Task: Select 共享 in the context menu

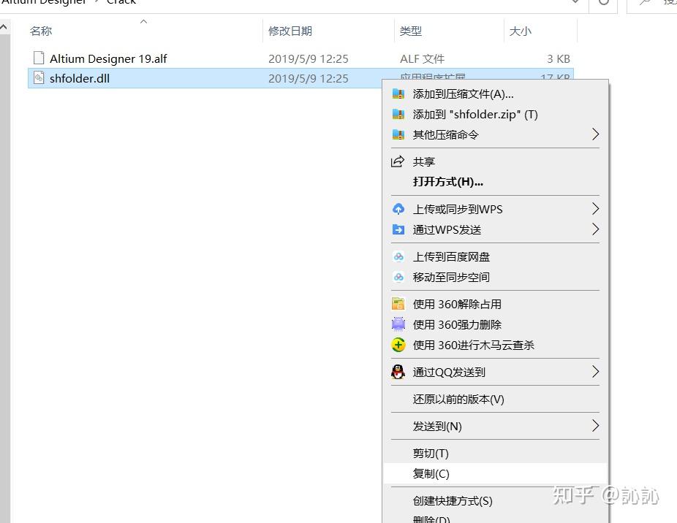Action: click(495, 161)
